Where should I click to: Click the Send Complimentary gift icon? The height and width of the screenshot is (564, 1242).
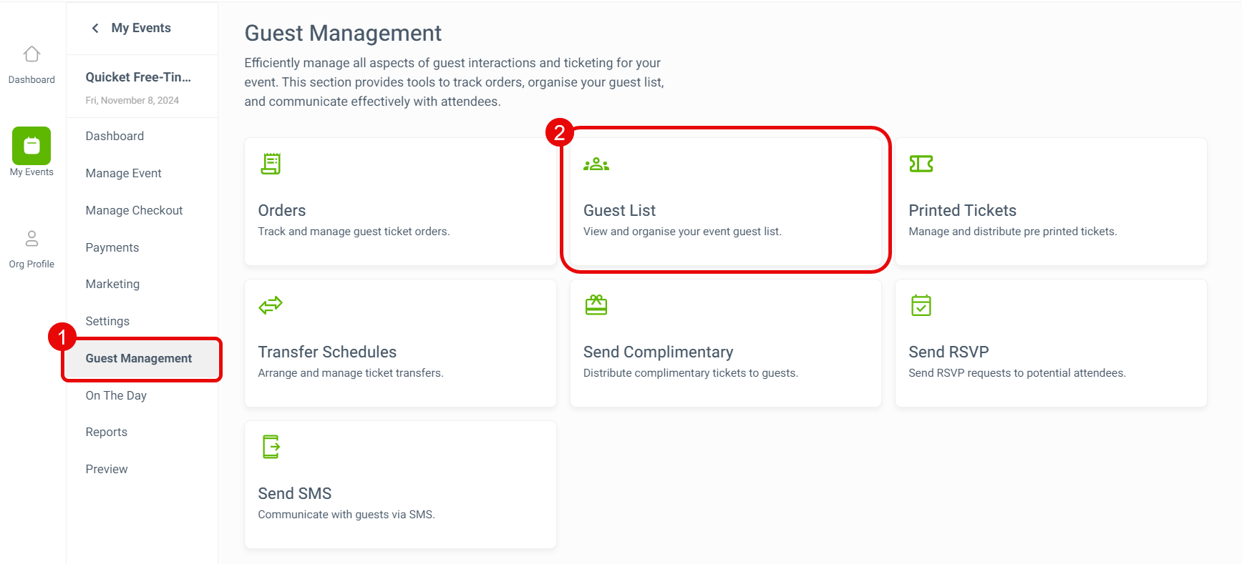click(596, 305)
